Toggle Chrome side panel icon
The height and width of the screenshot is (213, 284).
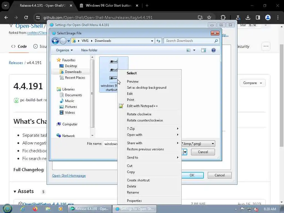point(258,17)
